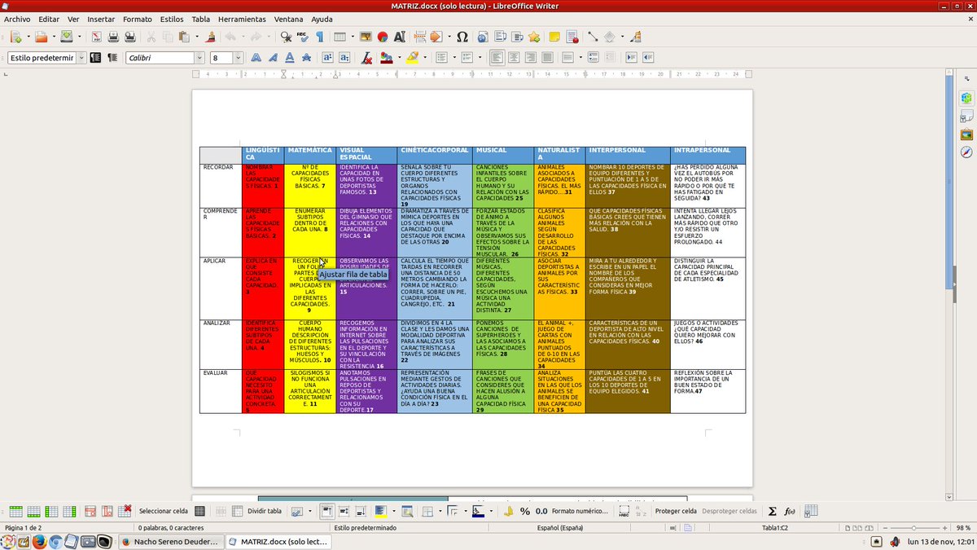Open the sidebar Properties panel
Screen dimensions: 977x550
[x=966, y=98]
